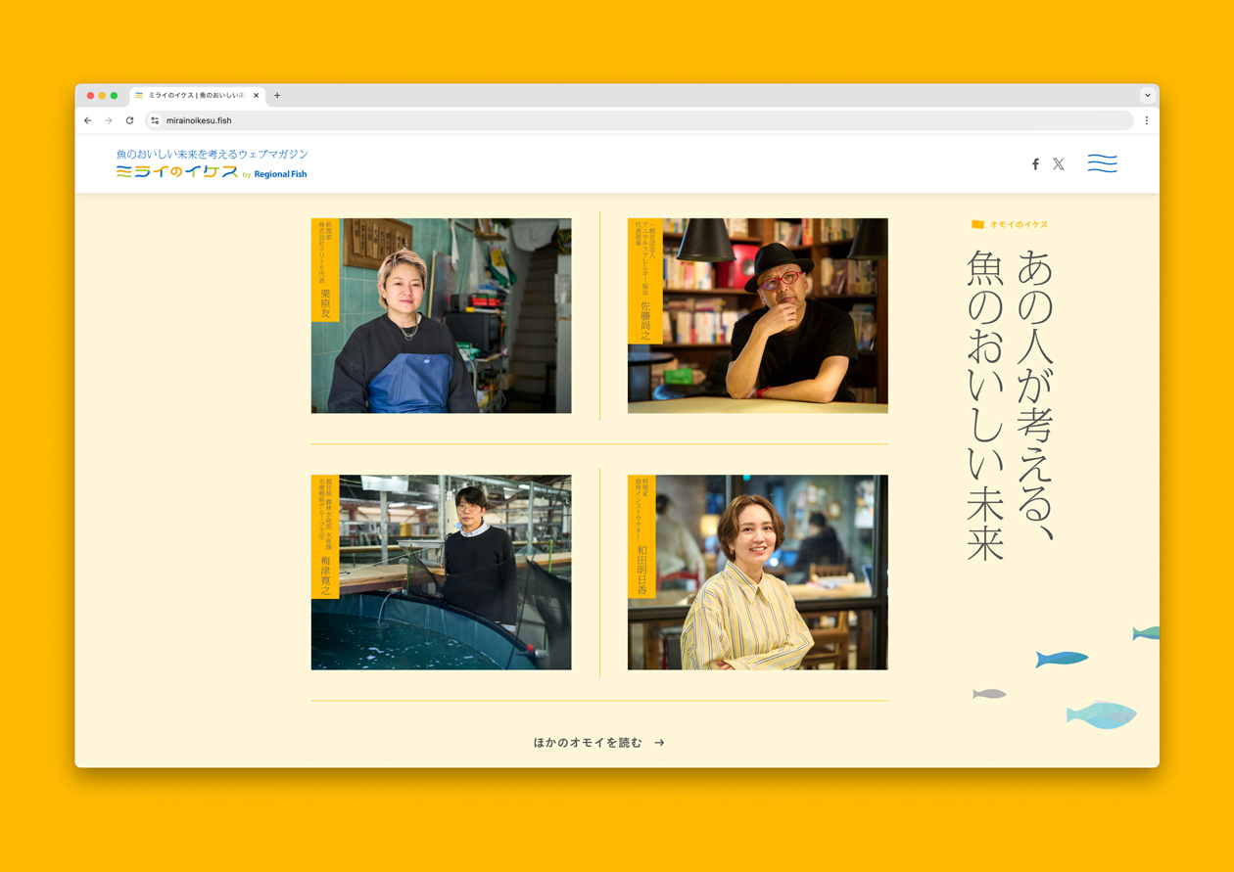This screenshot has height=872, width=1234.
Task: Open the Facebook icon link
Action: (1035, 164)
